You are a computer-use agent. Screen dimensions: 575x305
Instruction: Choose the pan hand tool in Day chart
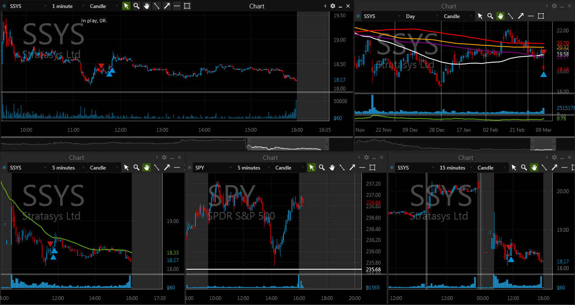[500, 16]
